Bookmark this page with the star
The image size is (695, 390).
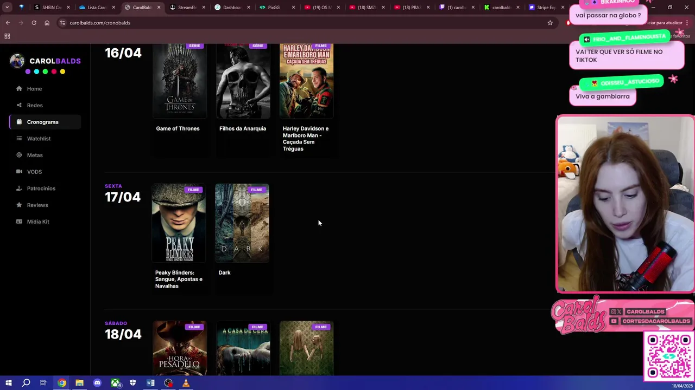tap(550, 23)
